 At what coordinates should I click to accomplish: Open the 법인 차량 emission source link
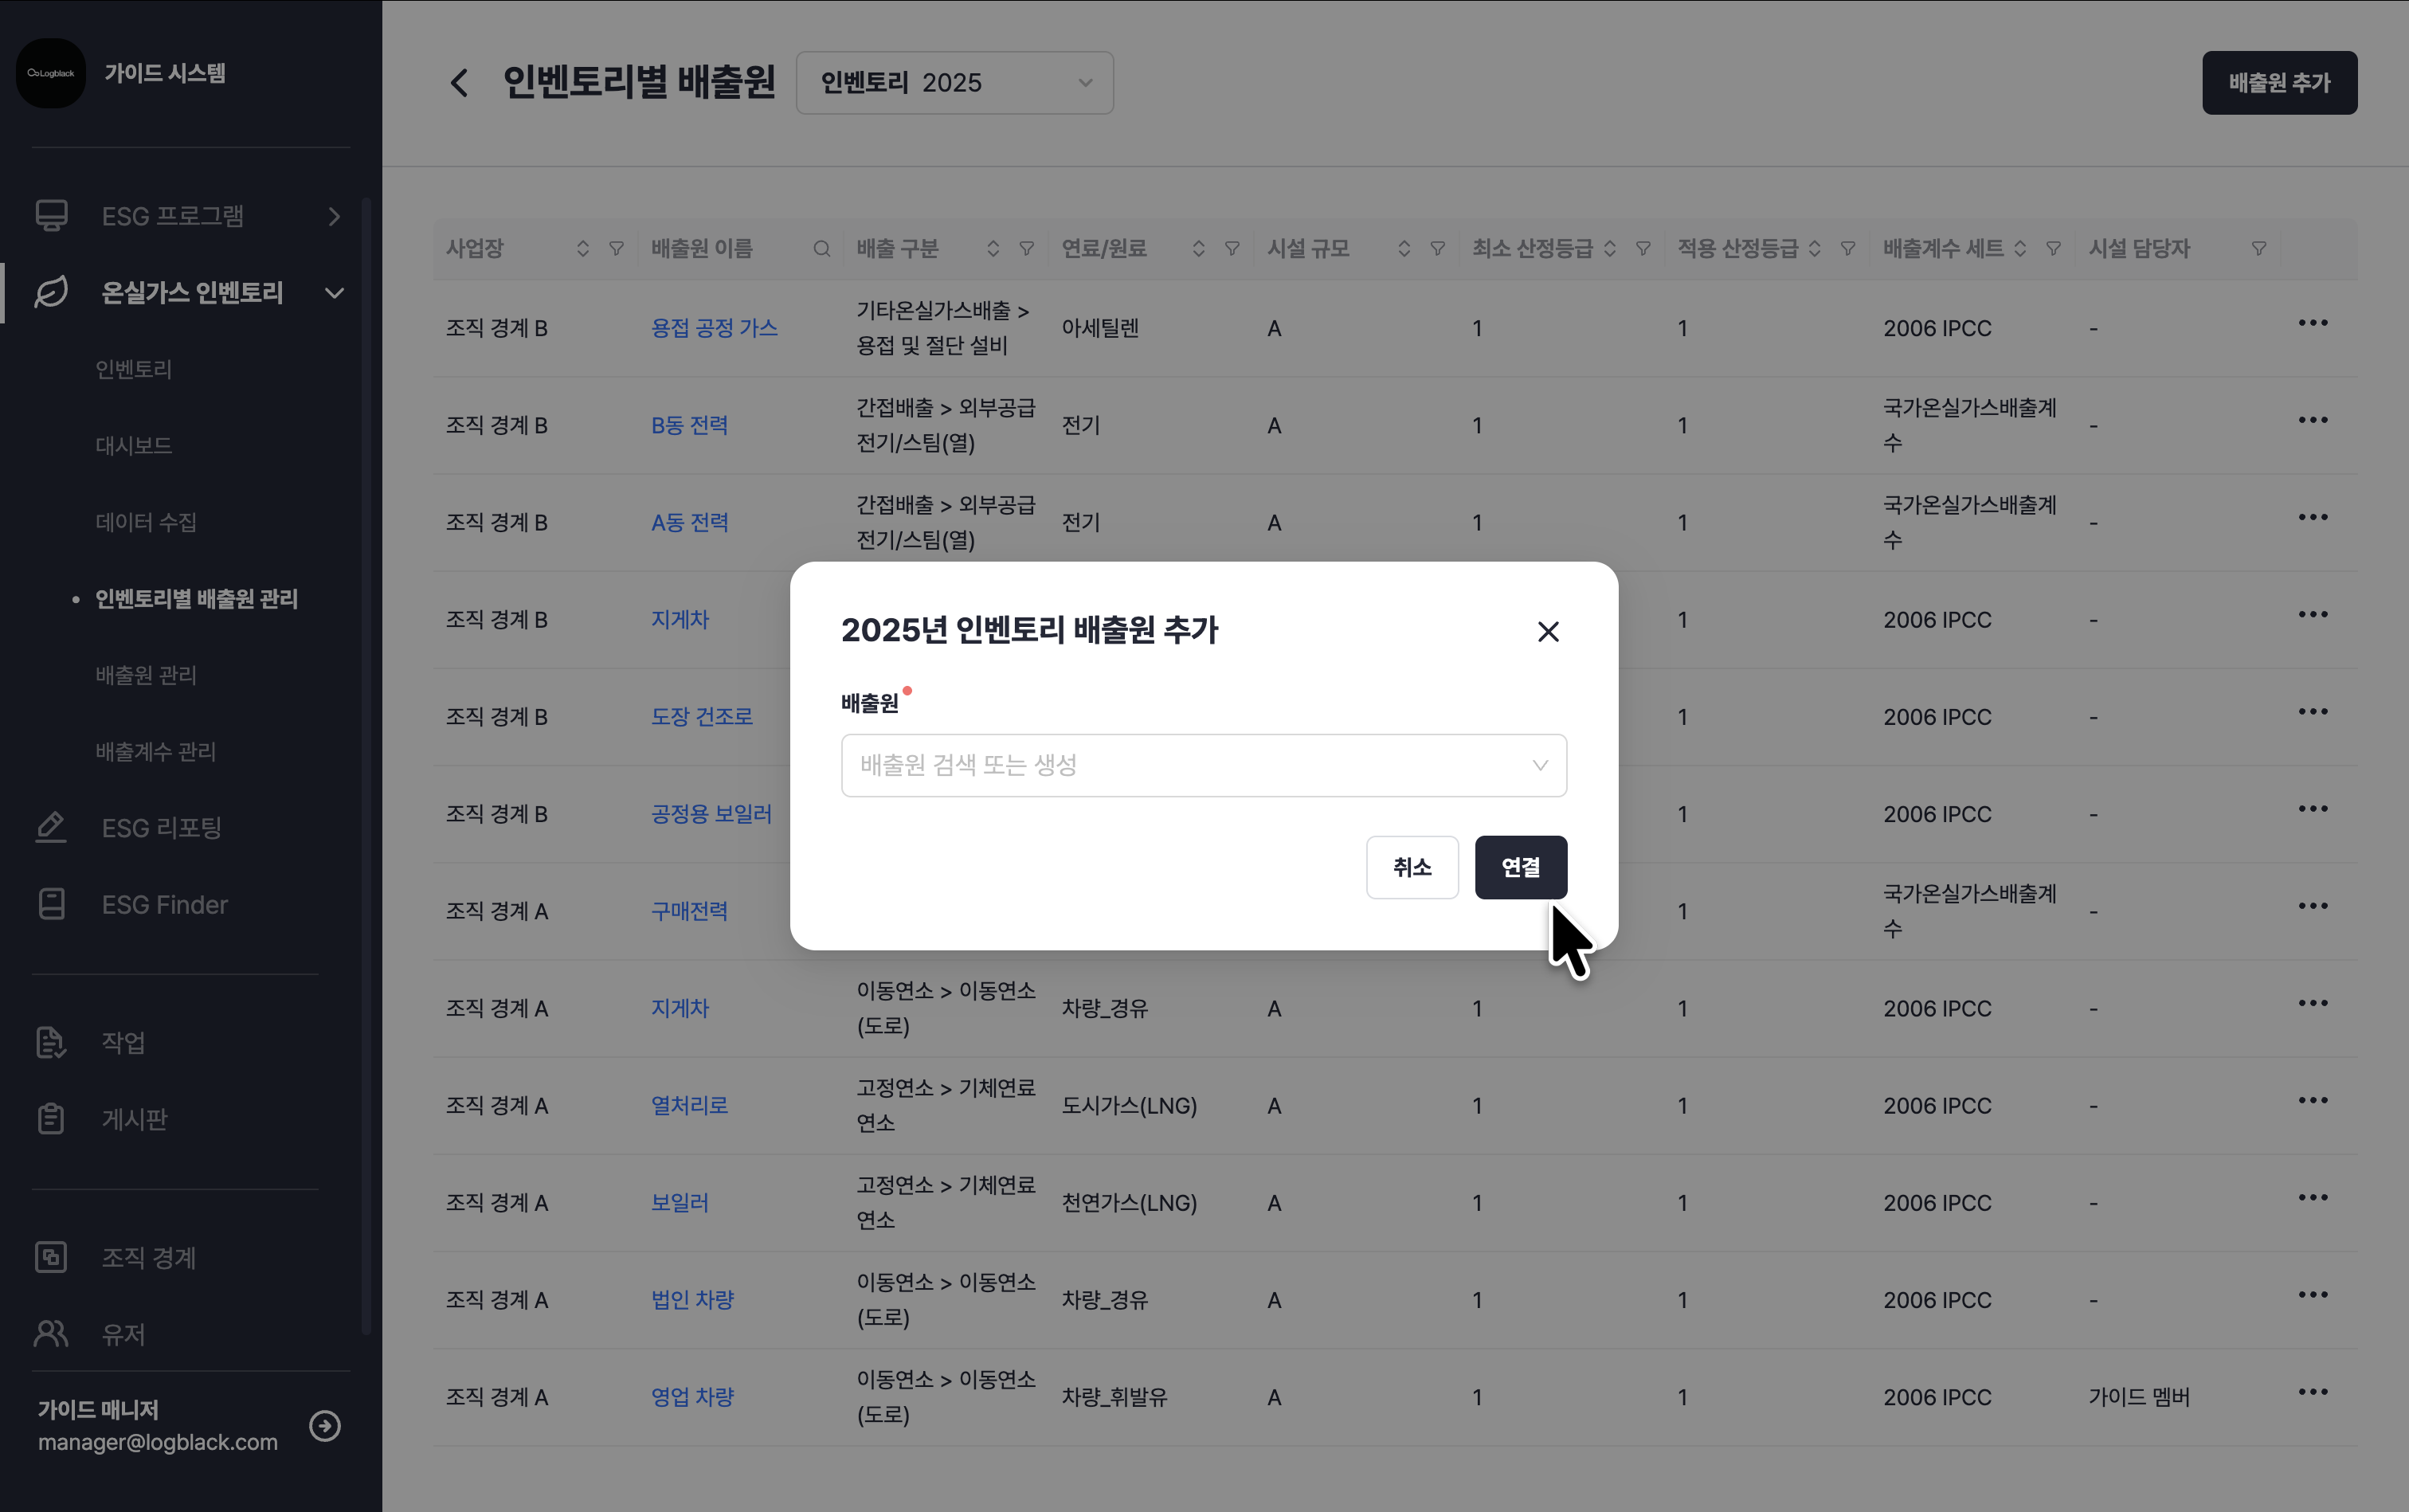coord(692,1300)
